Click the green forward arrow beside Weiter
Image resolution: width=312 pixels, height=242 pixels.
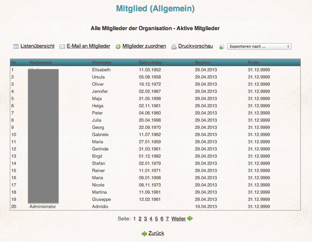(x=190, y=218)
